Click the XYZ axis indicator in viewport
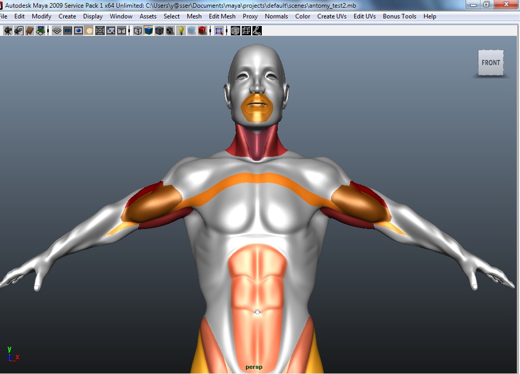The height and width of the screenshot is (374, 520). tap(13, 354)
